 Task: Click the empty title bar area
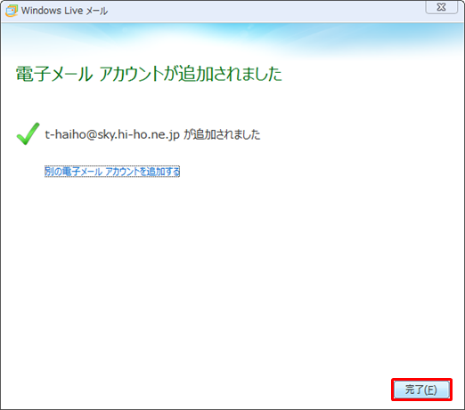click(x=265, y=11)
